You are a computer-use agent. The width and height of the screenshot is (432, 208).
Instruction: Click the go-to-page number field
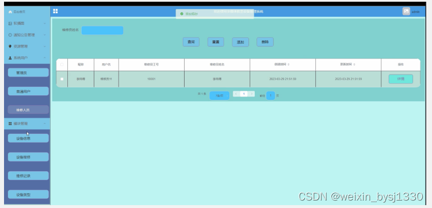(x=270, y=96)
